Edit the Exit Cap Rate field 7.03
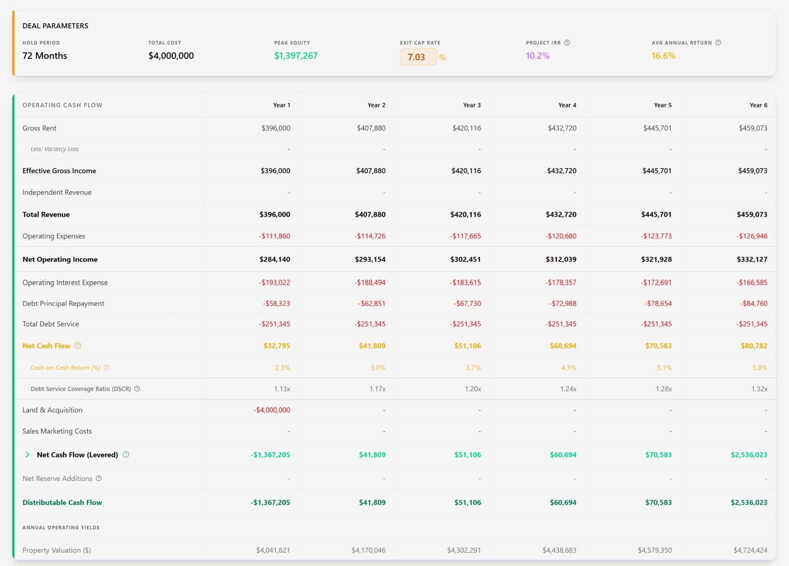Image resolution: width=789 pixels, height=566 pixels. 418,57
